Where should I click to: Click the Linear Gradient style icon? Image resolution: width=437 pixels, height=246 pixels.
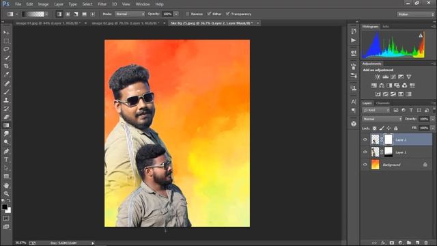pos(59,14)
